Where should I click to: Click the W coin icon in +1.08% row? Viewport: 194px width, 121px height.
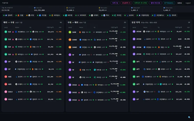point(70,55)
